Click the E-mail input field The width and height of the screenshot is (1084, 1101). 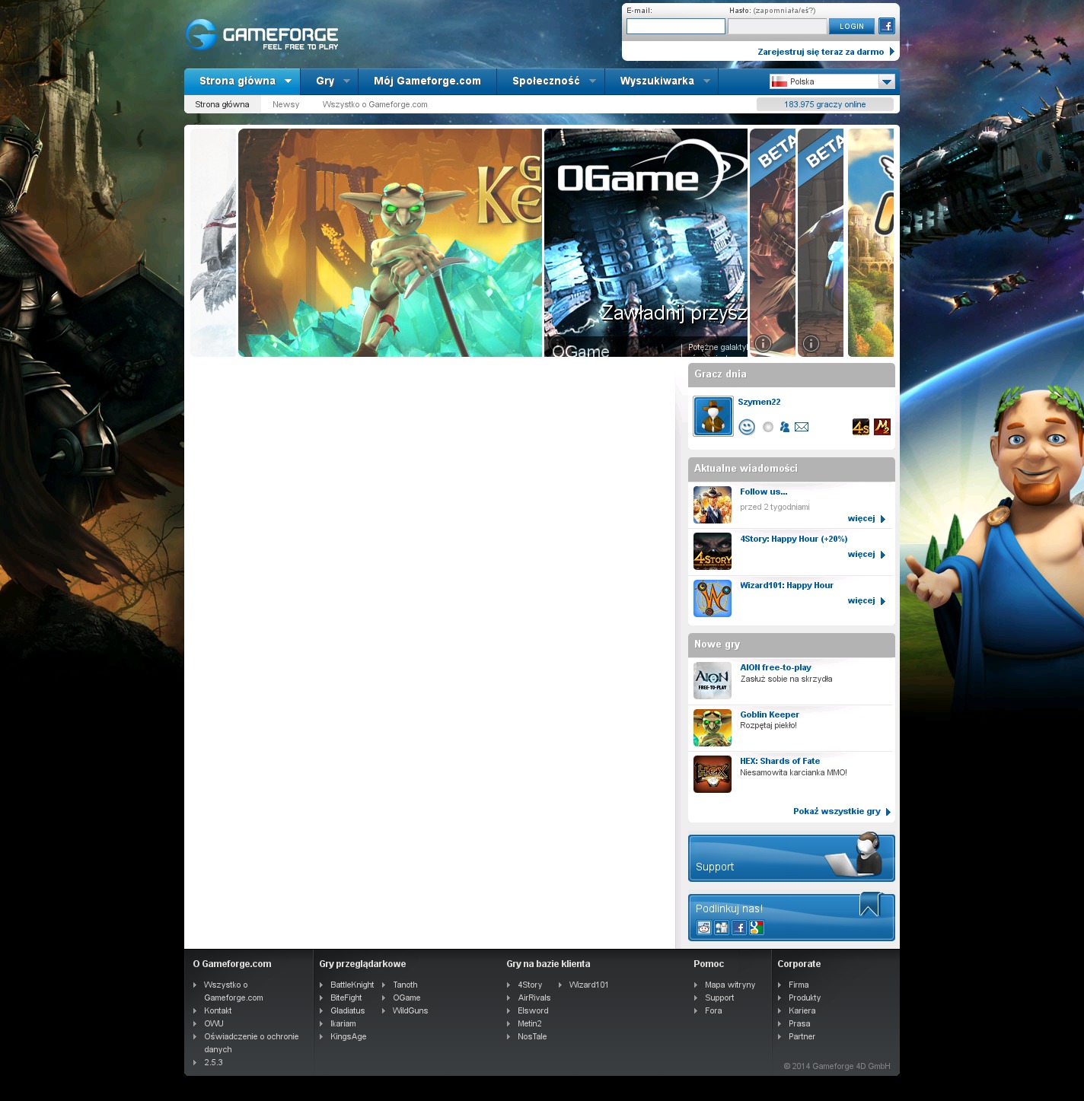pos(675,27)
